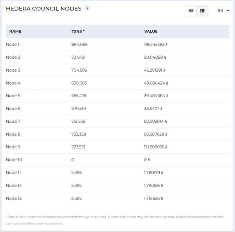The height and width of the screenshot is (232, 235).
Task: Switch to list view
Action: pyautogui.click(x=202, y=11)
